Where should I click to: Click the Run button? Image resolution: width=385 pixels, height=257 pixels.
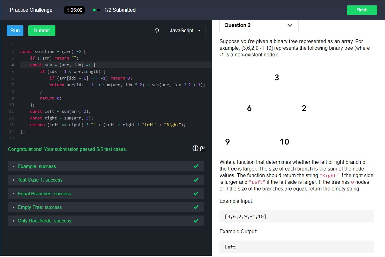15,30
